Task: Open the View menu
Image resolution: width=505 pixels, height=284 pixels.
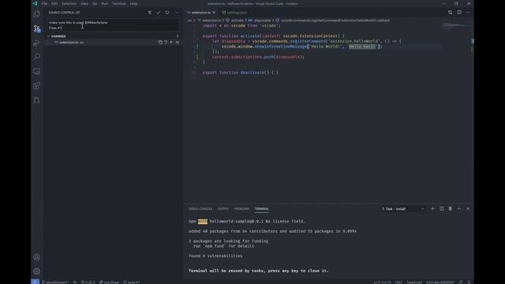Action: point(84,3)
